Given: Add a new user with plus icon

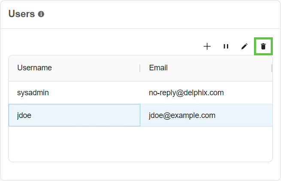Looking at the screenshot, I should (x=207, y=46).
